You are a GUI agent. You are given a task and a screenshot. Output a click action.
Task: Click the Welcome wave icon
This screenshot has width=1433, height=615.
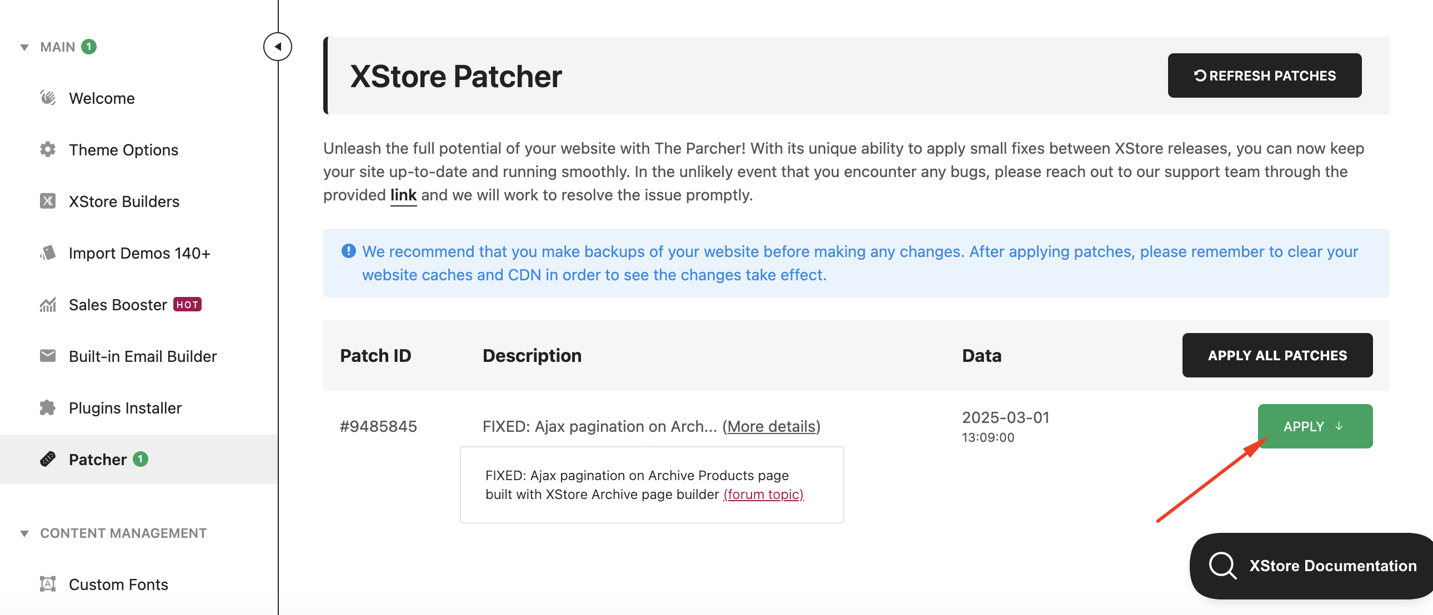48,98
